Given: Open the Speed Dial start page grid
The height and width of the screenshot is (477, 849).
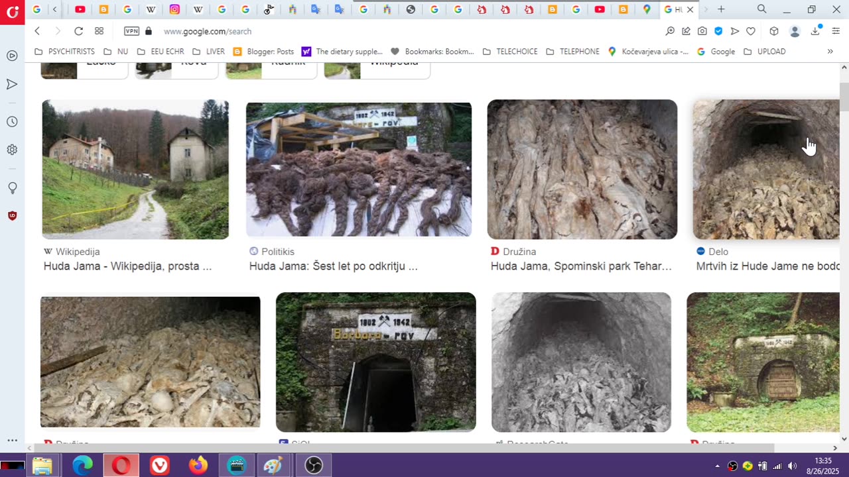Looking at the screenshot, I should (99, 31).
